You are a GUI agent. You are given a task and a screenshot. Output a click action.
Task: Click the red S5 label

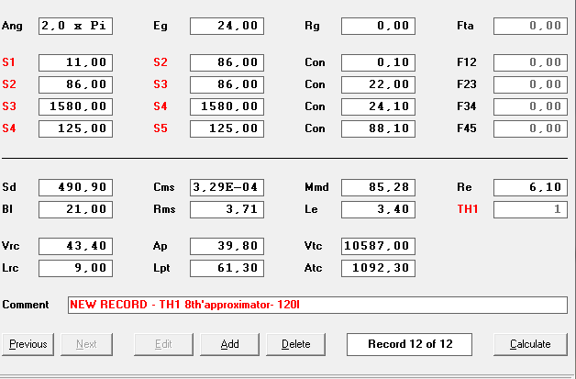161,128
